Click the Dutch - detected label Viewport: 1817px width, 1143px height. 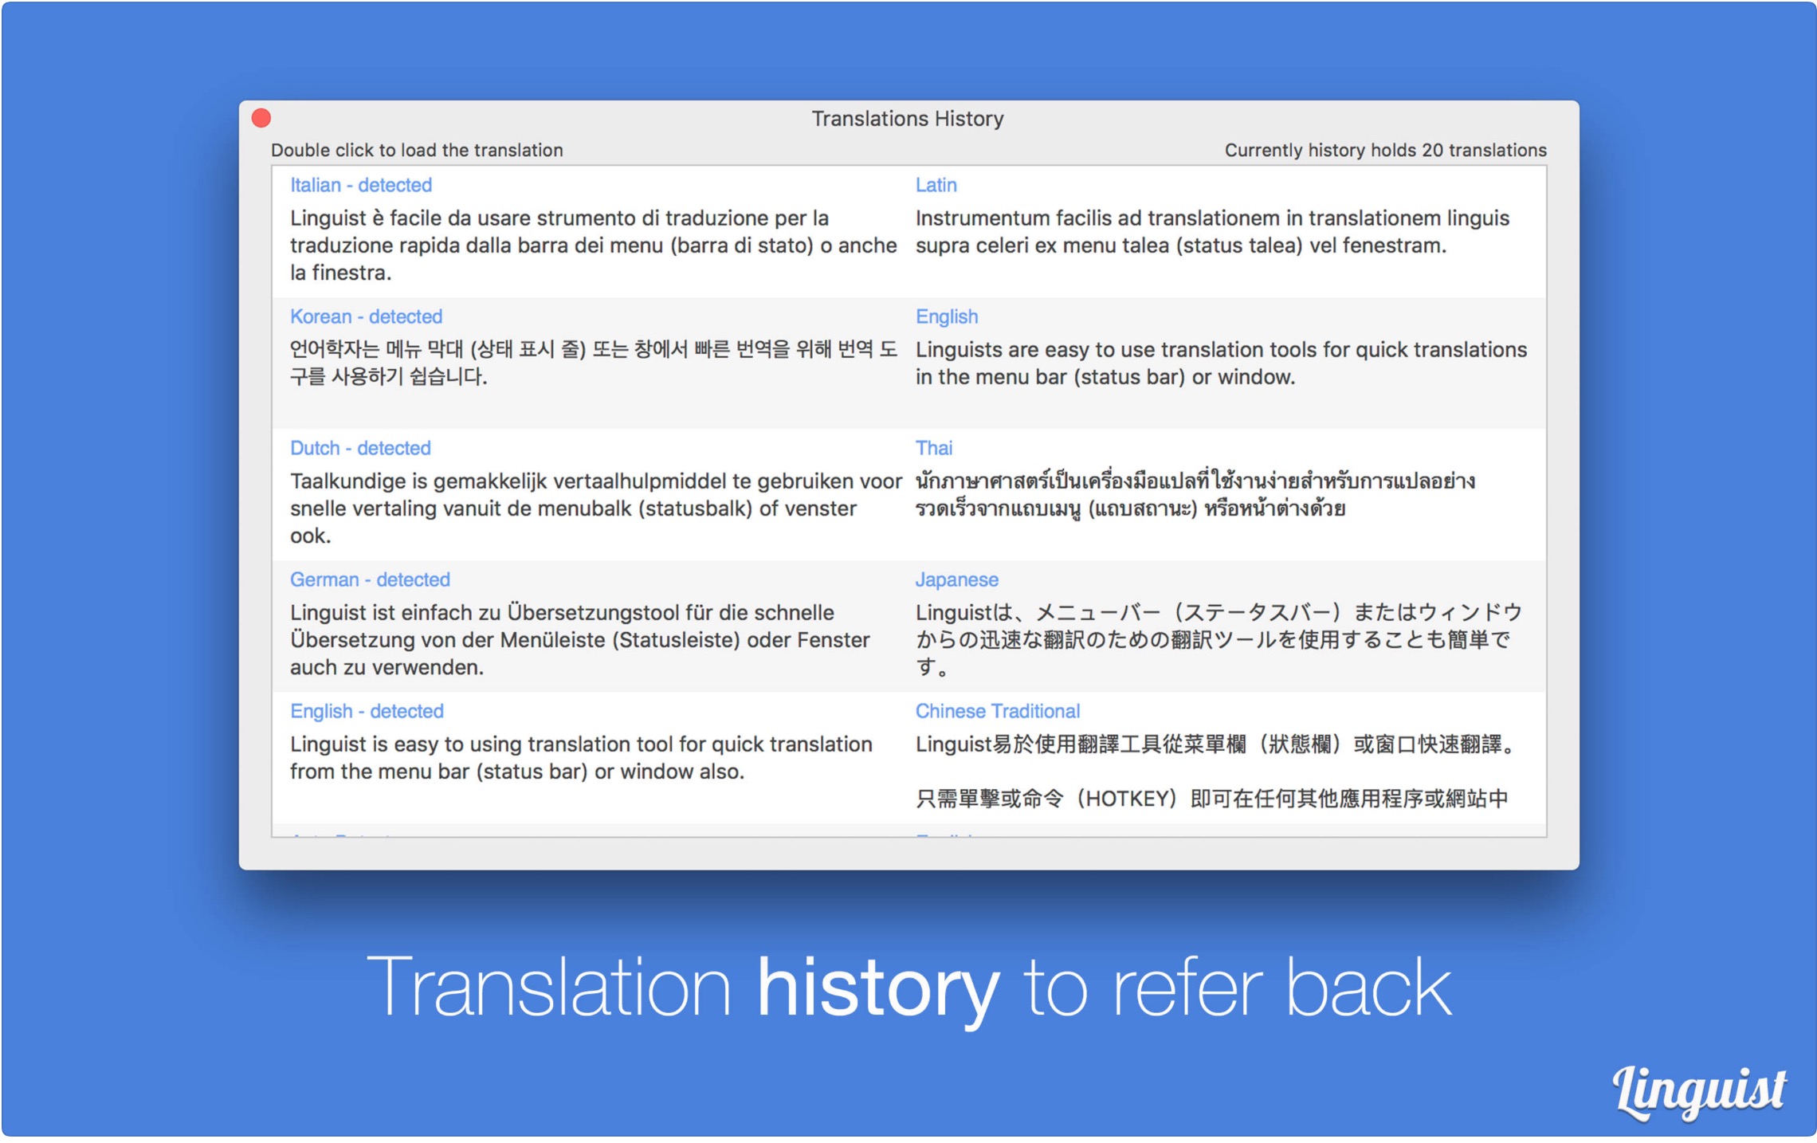(x=359, y=448)
